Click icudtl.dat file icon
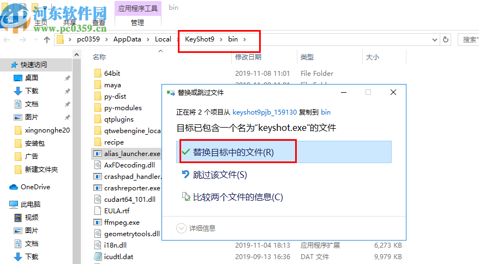 [98, 257]
